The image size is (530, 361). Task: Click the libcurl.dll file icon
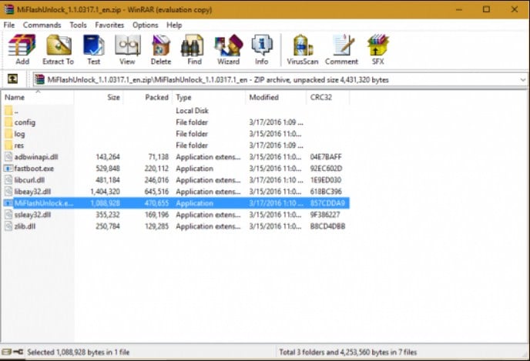click(x=8, y=180)
